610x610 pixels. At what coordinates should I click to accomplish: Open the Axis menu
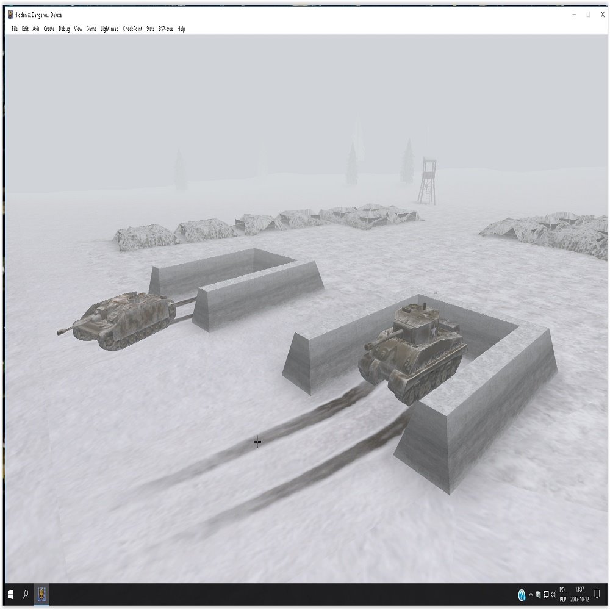(x=36, y=29)
